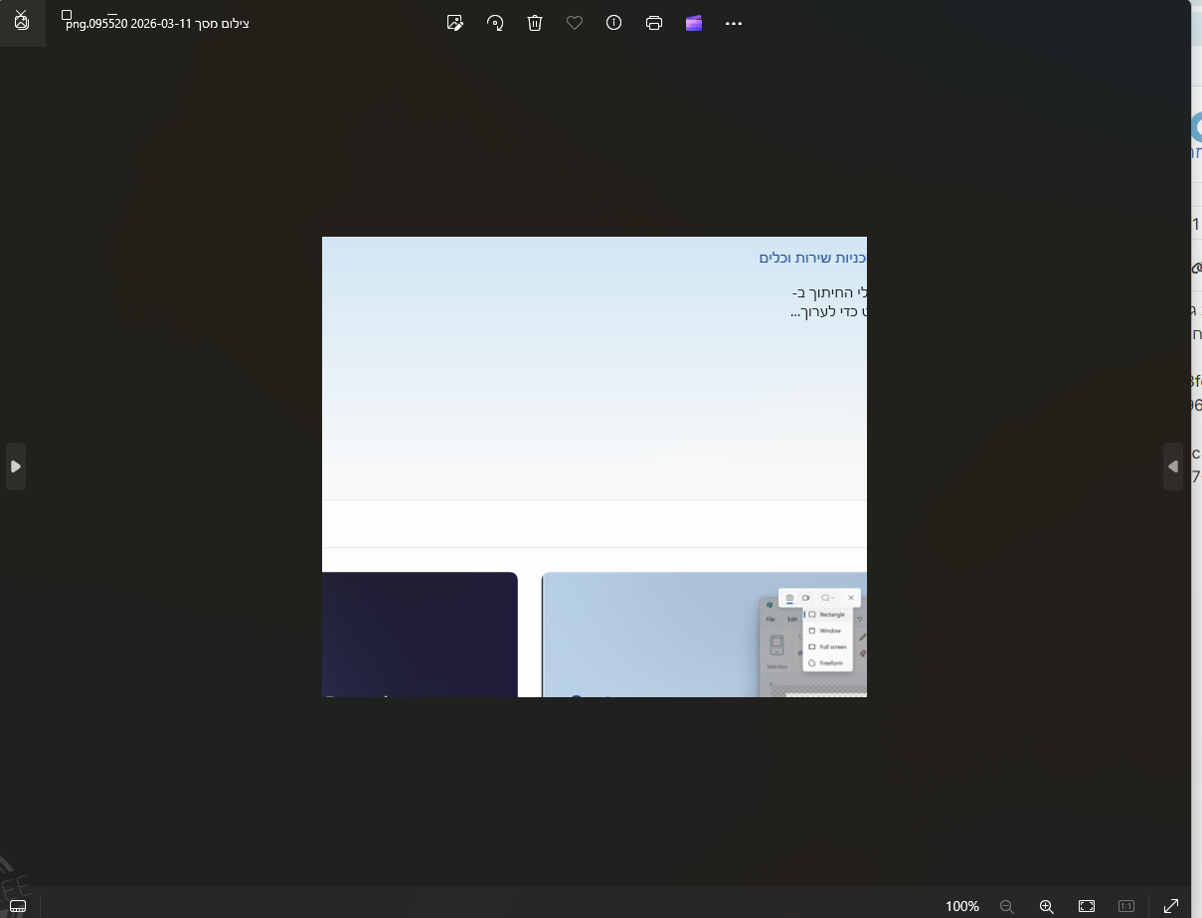
Task: Create a video with the Clipchamp icon
Action: tap(694, 23)
